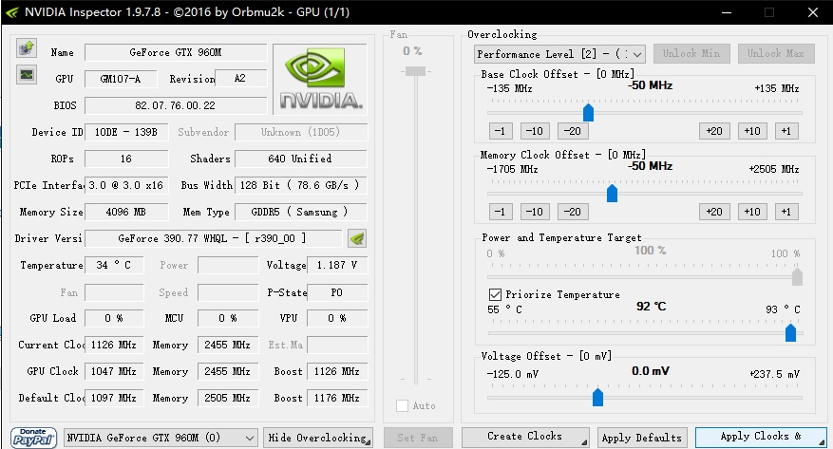Open driver profile settings icon next to driver version
This screenshot has width=833, height=449.
(357, 239)
